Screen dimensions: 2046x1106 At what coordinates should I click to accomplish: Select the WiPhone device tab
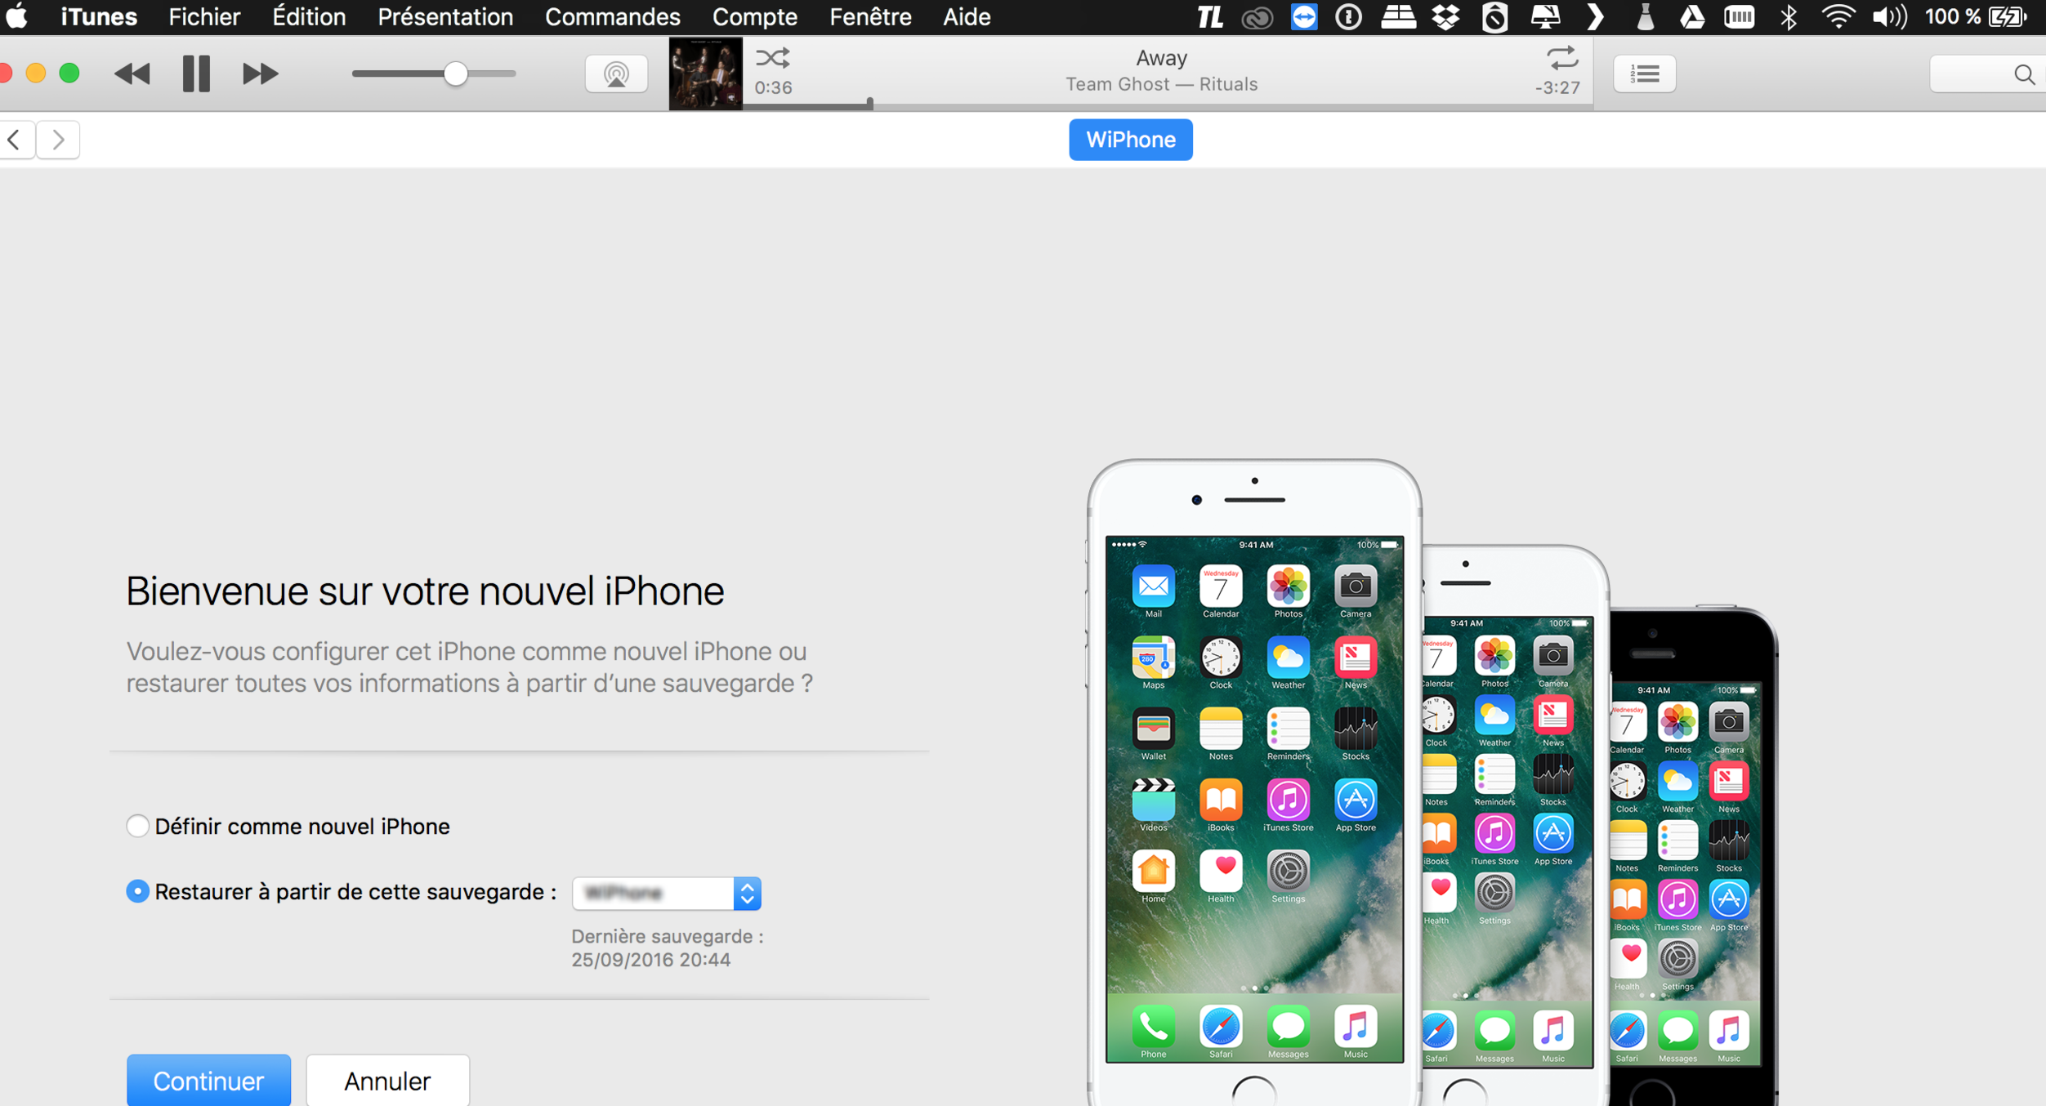pos(1130,140)
